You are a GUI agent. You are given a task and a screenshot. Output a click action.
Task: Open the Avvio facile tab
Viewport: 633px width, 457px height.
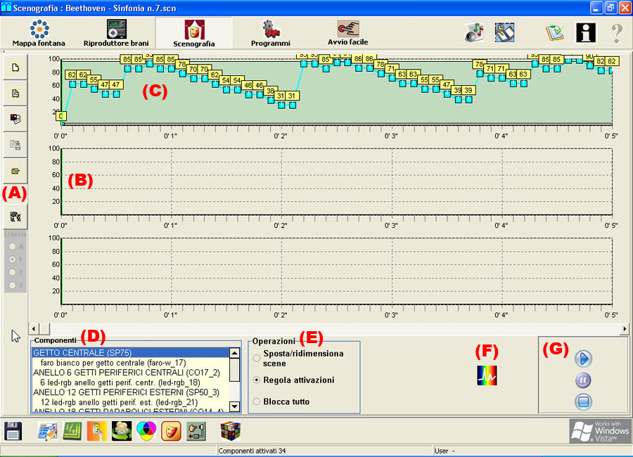click(x=347, y=34)
